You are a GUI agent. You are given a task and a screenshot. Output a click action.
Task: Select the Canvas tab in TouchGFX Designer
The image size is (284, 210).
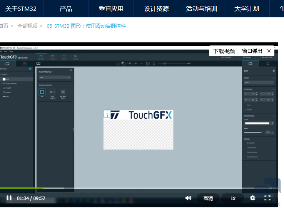point(41,57)
